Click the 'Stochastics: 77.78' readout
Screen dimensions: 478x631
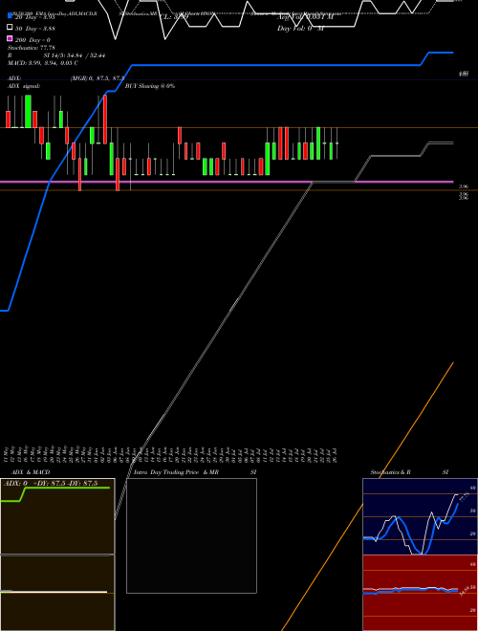pyautogui.click(x=31, y=48)
